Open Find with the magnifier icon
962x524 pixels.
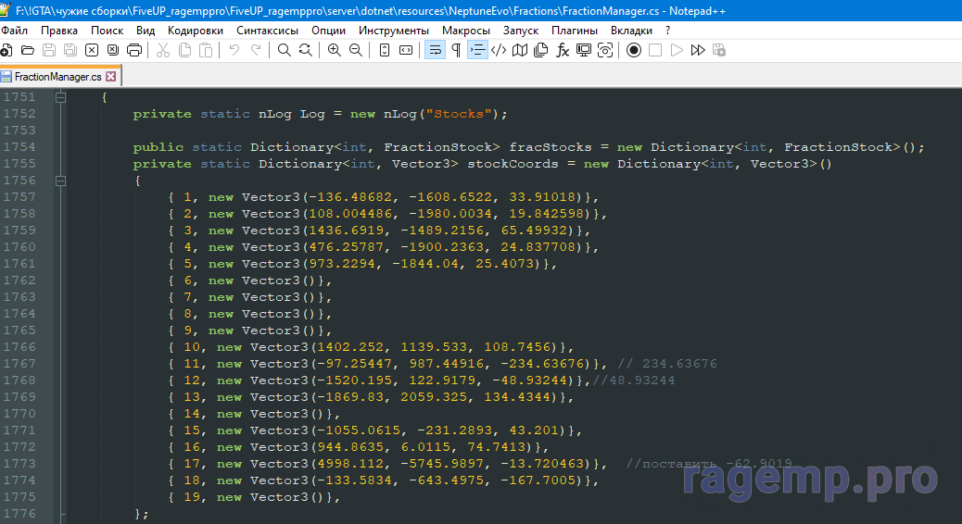[285, 50]
